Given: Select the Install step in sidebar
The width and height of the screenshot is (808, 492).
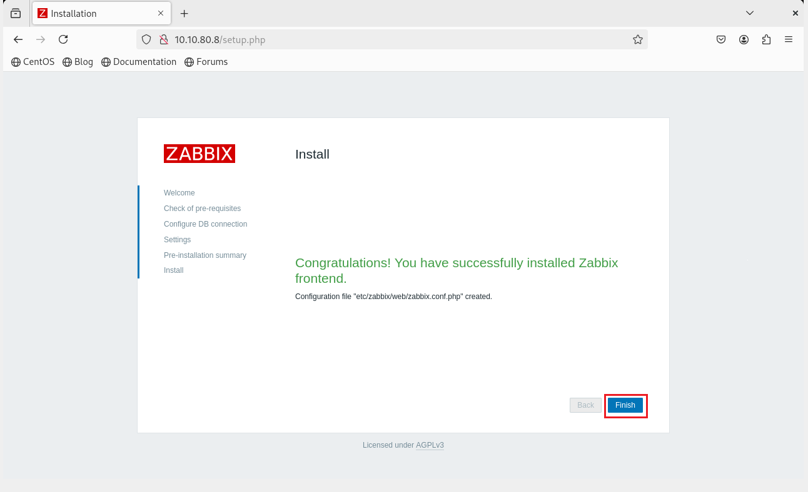Looking at the screenshot, I should pyautogui.click(x=173, y=270).
